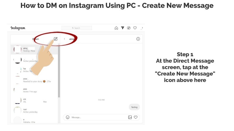Open Direct messages paper plane icon
This screenshot has width=234, height=131.
pos(123,28)
